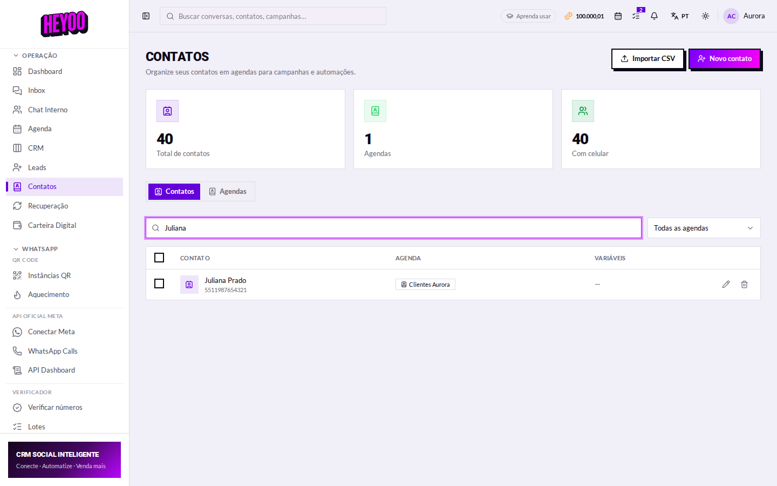Click the AC user avatar
This screenshot has height=486, width=777.
tap(731, 16)
